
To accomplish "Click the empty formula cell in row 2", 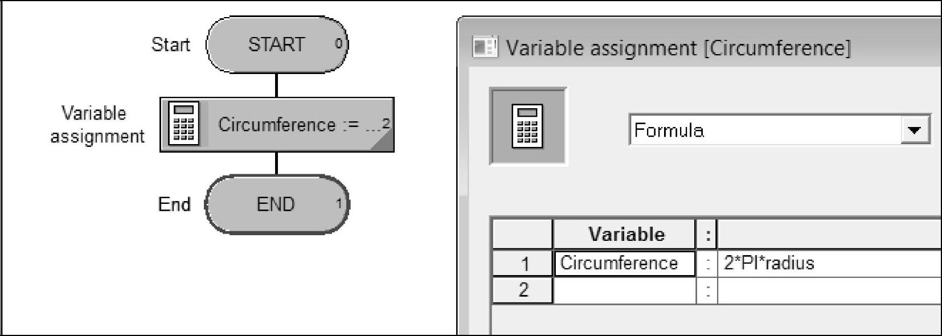I will (x=826, y=290).
